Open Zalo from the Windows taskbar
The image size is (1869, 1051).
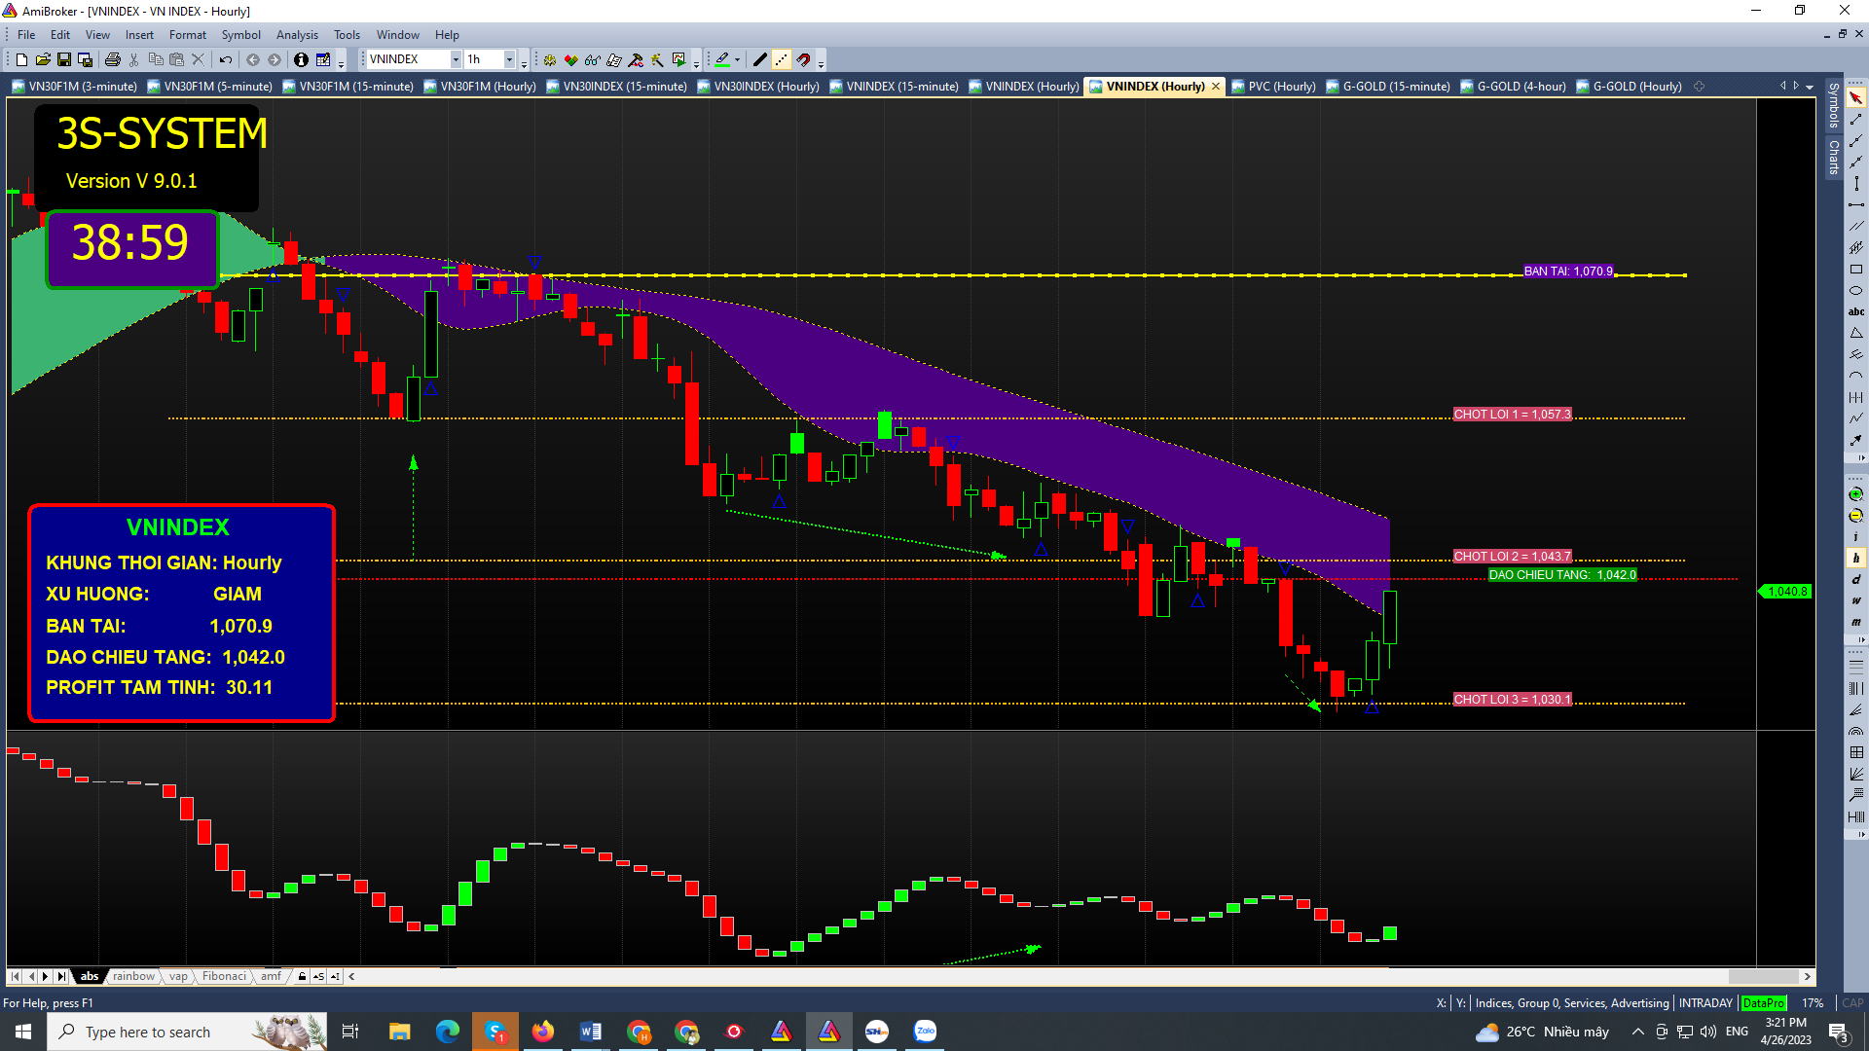point(925,1032)
